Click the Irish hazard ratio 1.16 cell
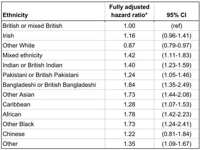The height and width of the screenshot is (150, 201). tap(129, 36)
